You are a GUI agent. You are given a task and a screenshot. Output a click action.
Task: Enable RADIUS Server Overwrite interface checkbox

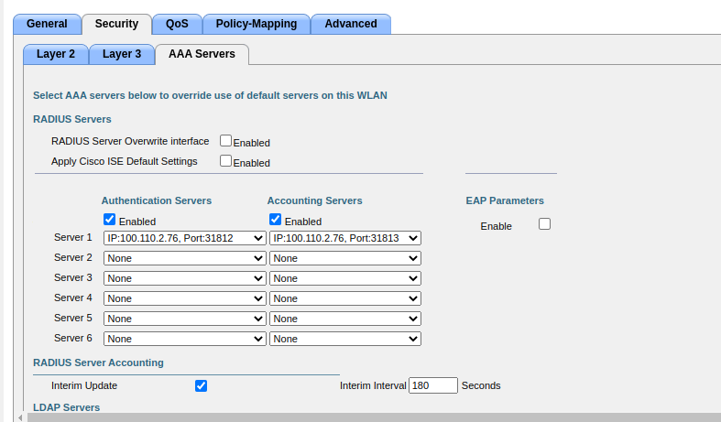pos(225,141)
